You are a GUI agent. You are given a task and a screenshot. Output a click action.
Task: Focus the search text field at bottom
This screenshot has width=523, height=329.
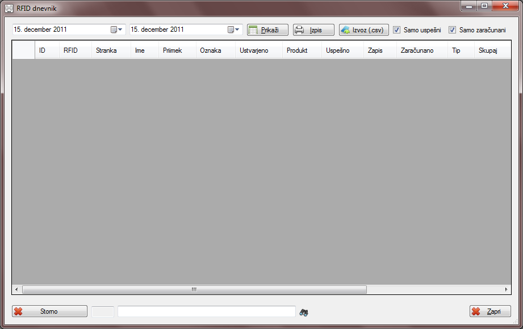coord(207,311)
